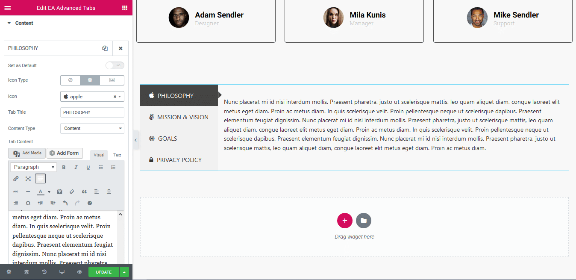Open the Content Type dropdown

click(x=92, y=128)
